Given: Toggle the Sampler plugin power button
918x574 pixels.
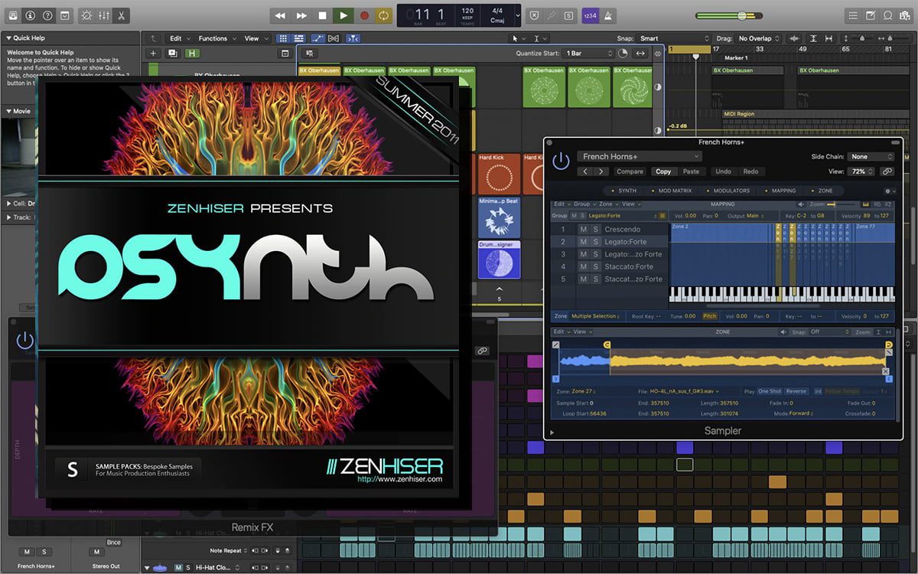Looking at the screenshot, I should click(x=561, y=161).
